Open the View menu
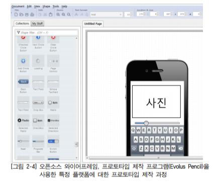 pyautogui.click(x=37, y=7)
